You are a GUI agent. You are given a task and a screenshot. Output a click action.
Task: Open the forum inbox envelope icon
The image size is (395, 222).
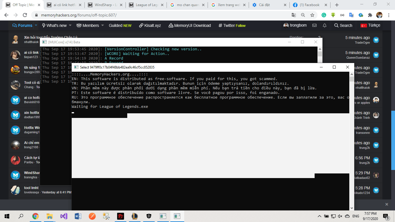coord(314,25)
